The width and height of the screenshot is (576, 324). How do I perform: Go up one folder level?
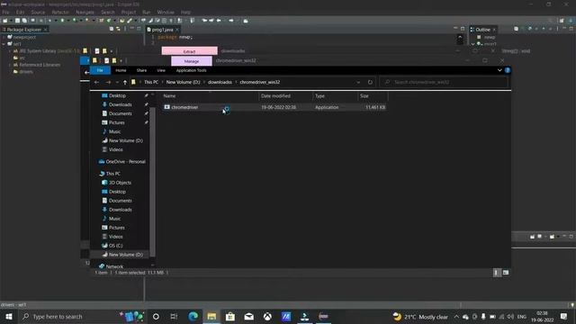[125, 82]
